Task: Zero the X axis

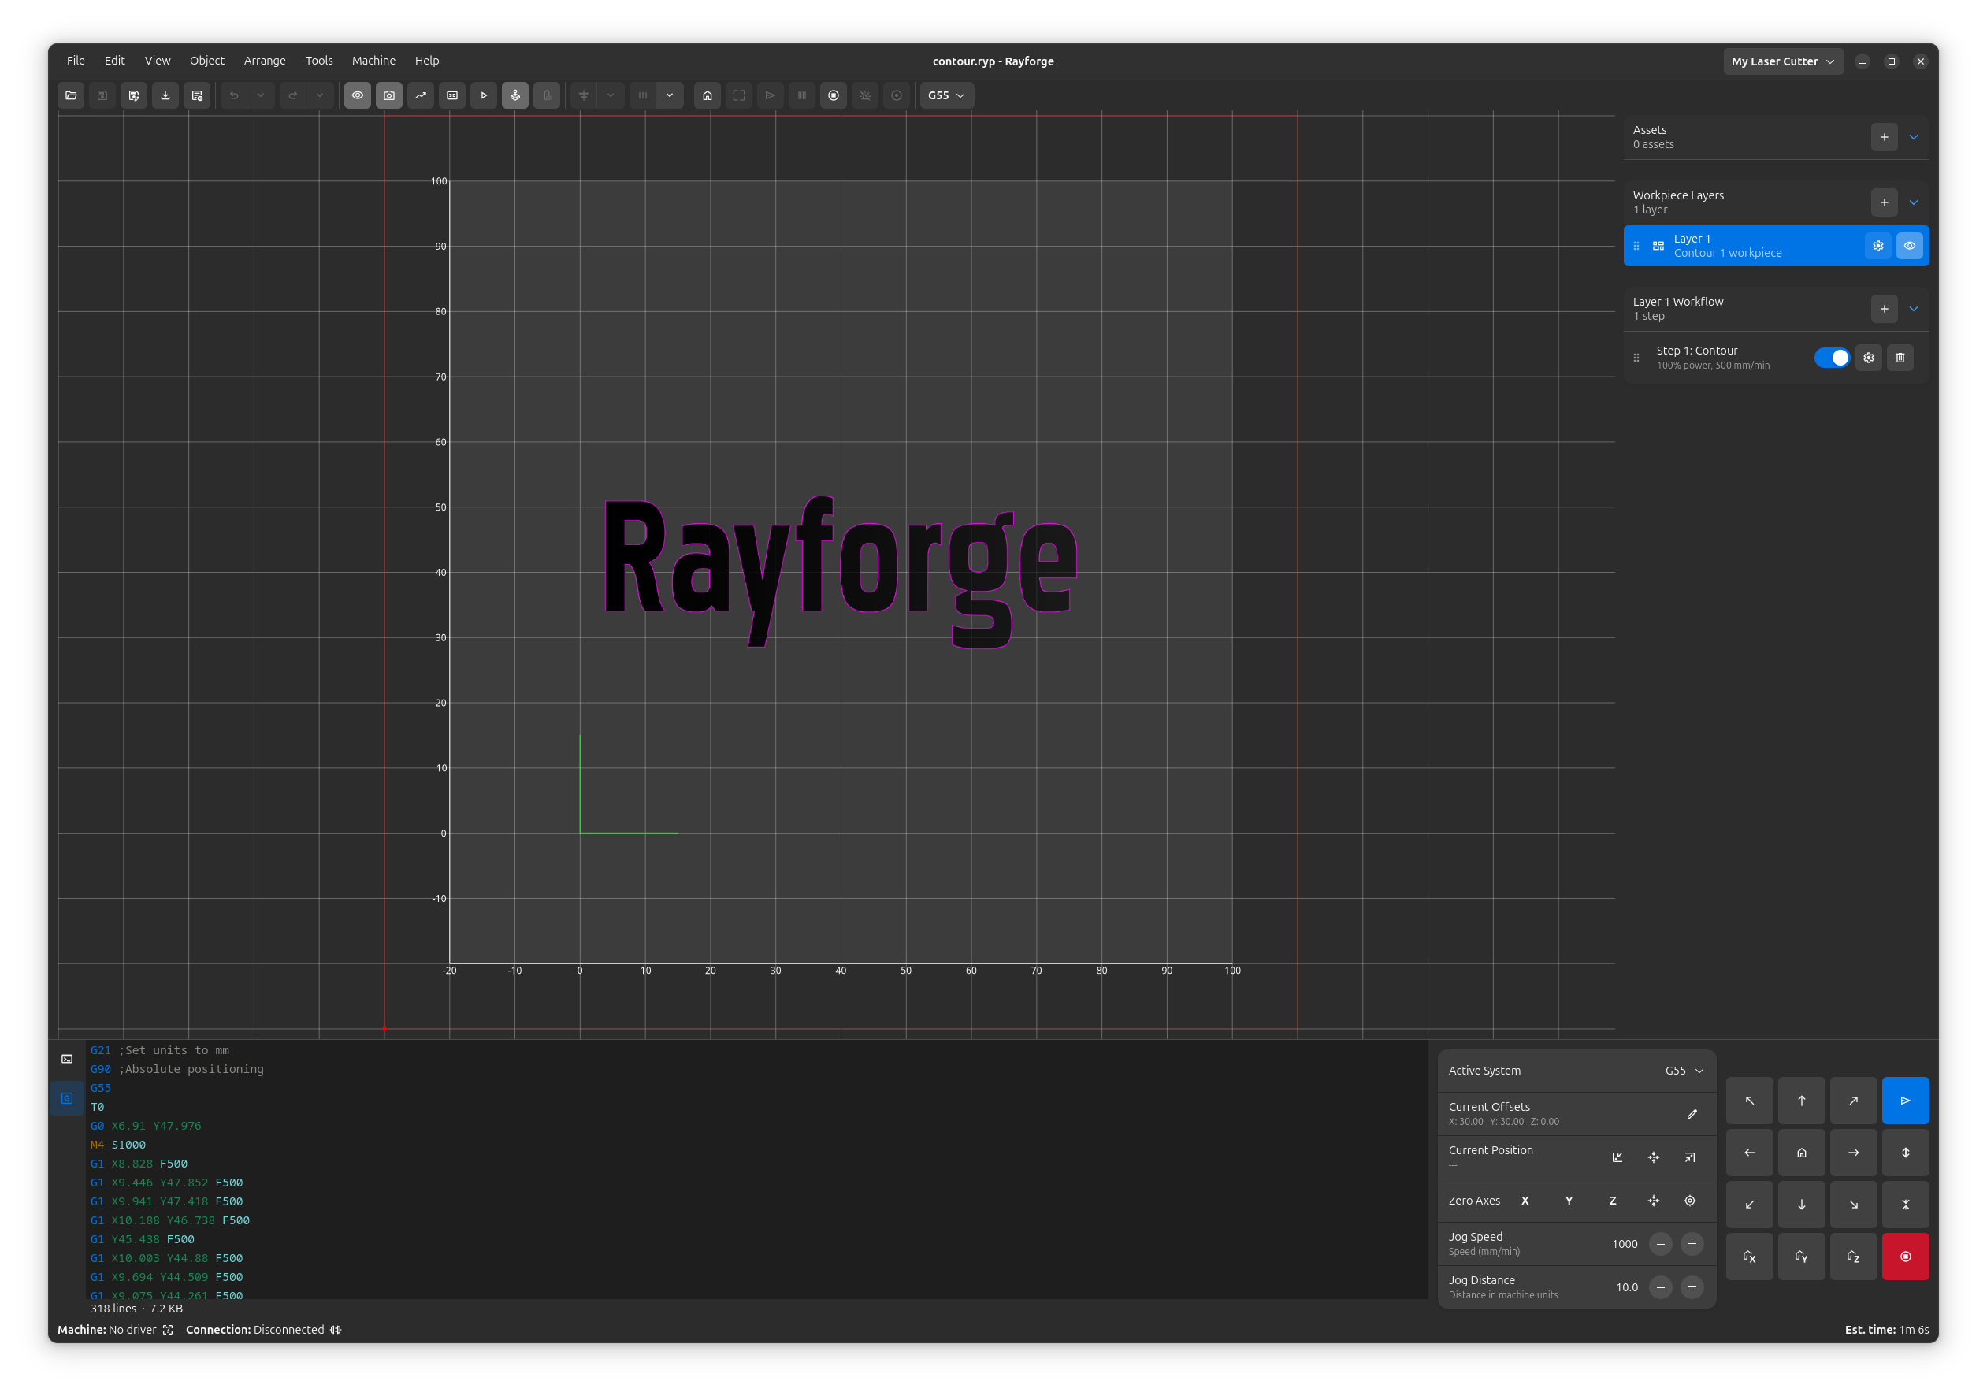Action: pos(1526,1201)
